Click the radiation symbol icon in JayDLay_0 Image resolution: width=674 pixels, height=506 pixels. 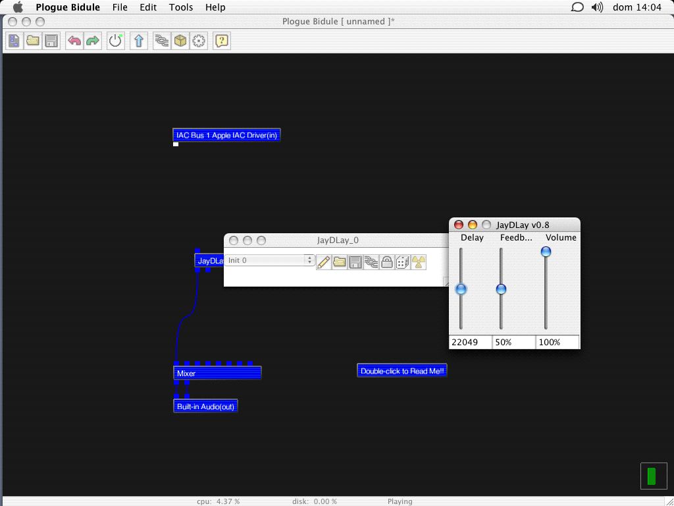(x=418, y=262)
